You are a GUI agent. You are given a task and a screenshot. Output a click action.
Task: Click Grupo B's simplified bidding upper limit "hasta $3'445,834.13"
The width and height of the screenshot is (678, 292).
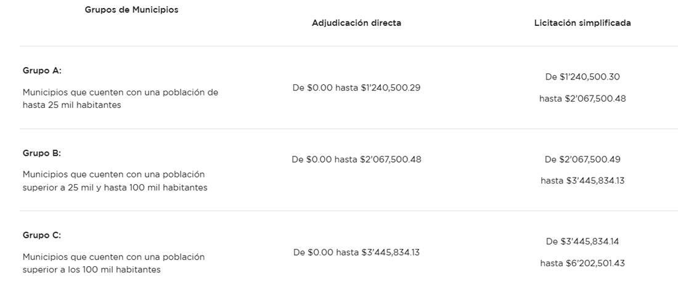click(x=582, y=180)
